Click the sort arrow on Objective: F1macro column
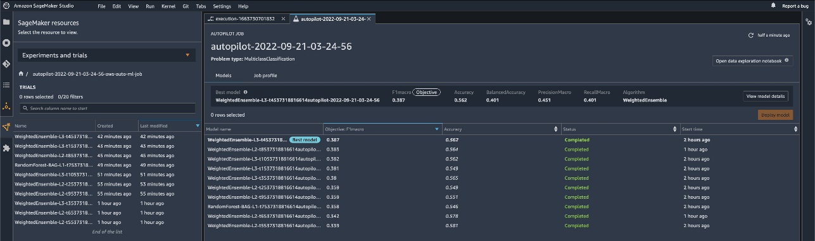 [x=436, y=129]
